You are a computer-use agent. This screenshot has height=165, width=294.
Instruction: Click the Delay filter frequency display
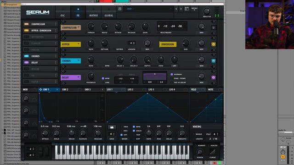[150, 82]
